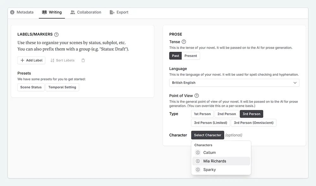Select Past tense for prose generation
The width and height of the screenshot is (316, 186).
coord(175,55)
